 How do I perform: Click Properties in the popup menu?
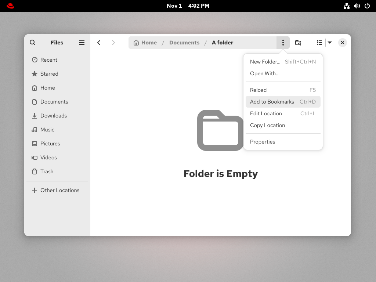click(x=263, y=142)
